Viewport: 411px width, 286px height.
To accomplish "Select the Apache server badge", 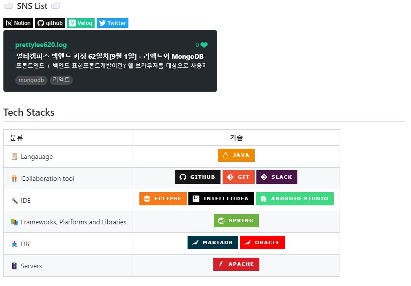I will coord(236,264).
